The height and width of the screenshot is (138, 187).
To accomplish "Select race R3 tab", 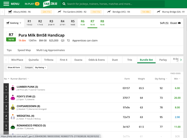I will click(x=51, y=23).
